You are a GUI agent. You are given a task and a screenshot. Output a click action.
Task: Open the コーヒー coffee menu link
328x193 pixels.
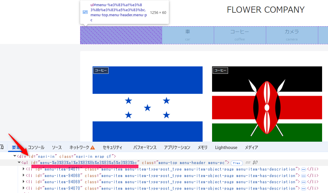pyautogui.click(x=240, y=35)
